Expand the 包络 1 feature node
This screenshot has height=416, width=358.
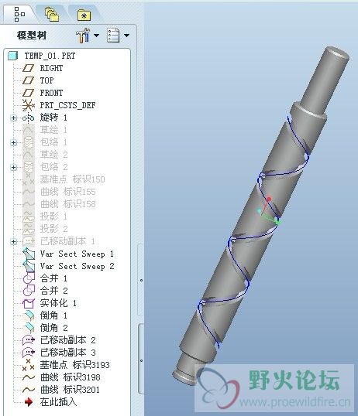click(x=14, y=143)
